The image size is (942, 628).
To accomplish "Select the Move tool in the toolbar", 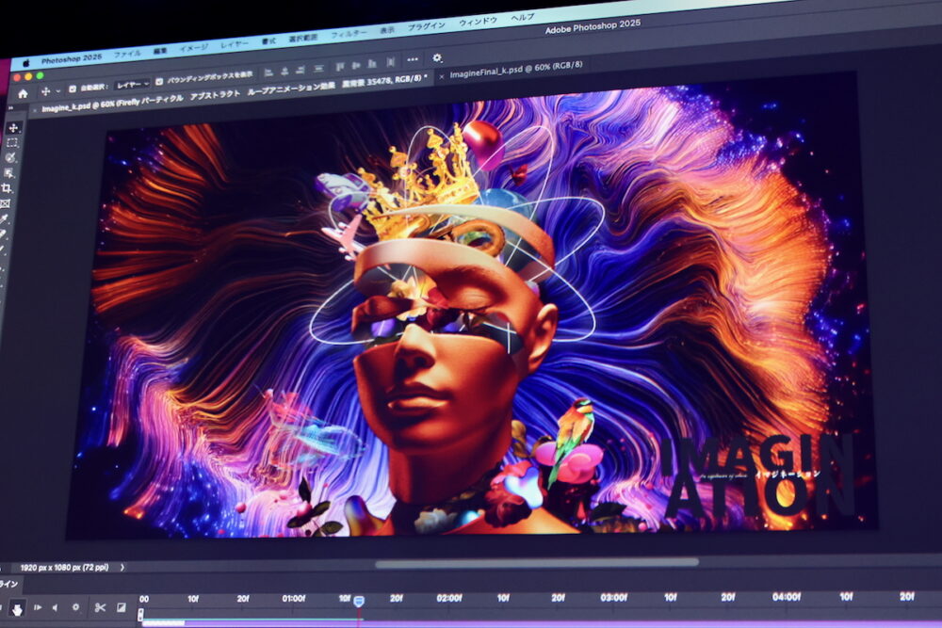I will pyautogui.click(x=12, y=126).
